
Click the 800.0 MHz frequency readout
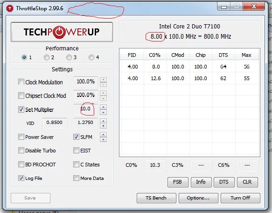pos(217,36)
